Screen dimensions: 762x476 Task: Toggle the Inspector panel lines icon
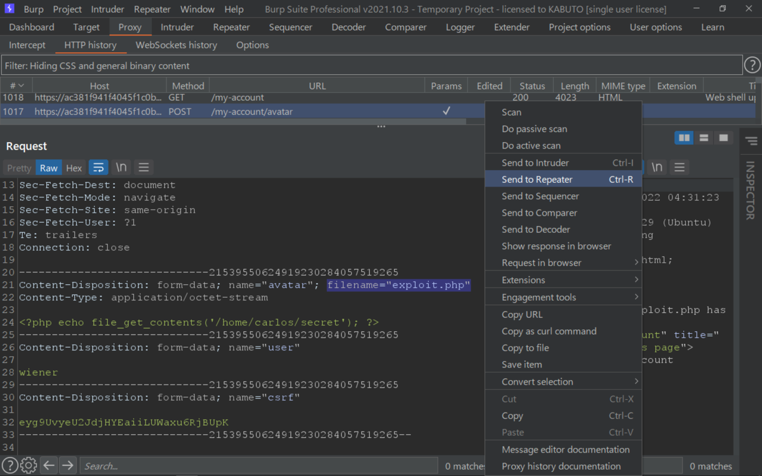click(751, 141)
